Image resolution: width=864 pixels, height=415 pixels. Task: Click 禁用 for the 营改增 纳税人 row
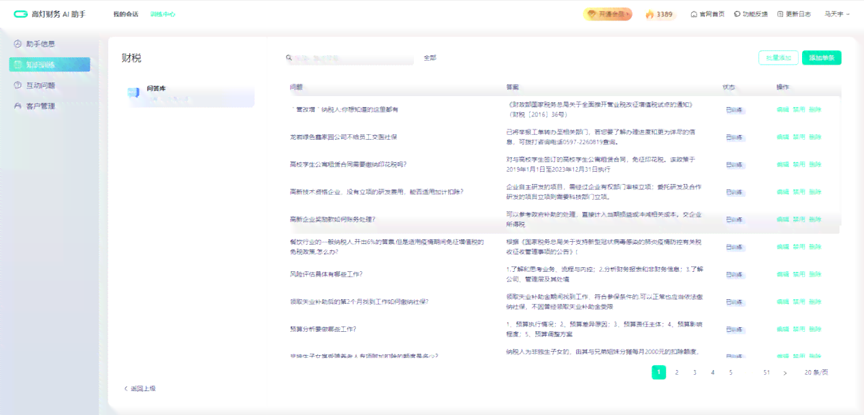[x=799, y=110]
